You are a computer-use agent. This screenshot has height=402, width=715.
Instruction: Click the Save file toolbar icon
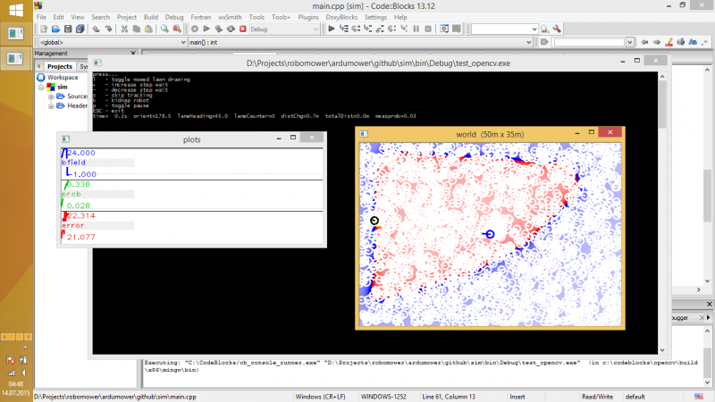point(68,29)
